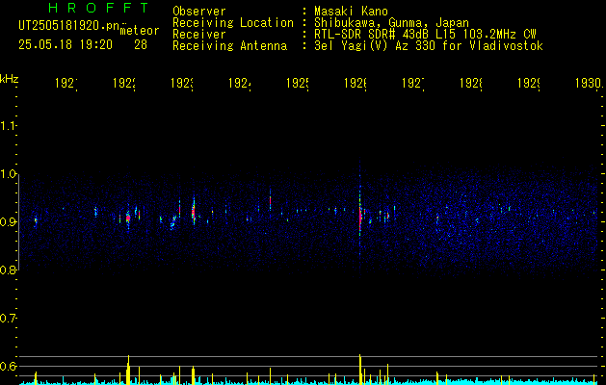The image size is (606, 385).
Task: Select the filename text "UT2505181920.pn"
Action: (x=68, y=26)
